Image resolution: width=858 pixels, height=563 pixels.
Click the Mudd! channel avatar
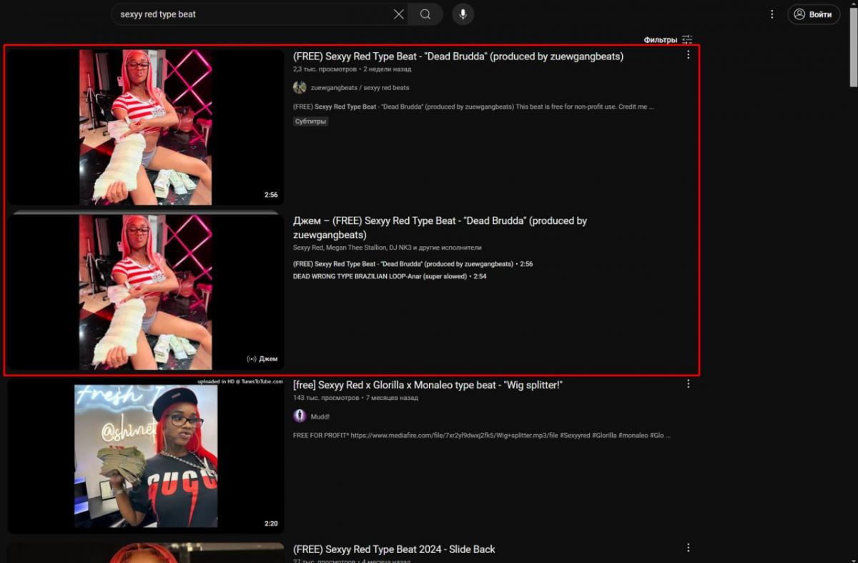(x=300, y=416)
